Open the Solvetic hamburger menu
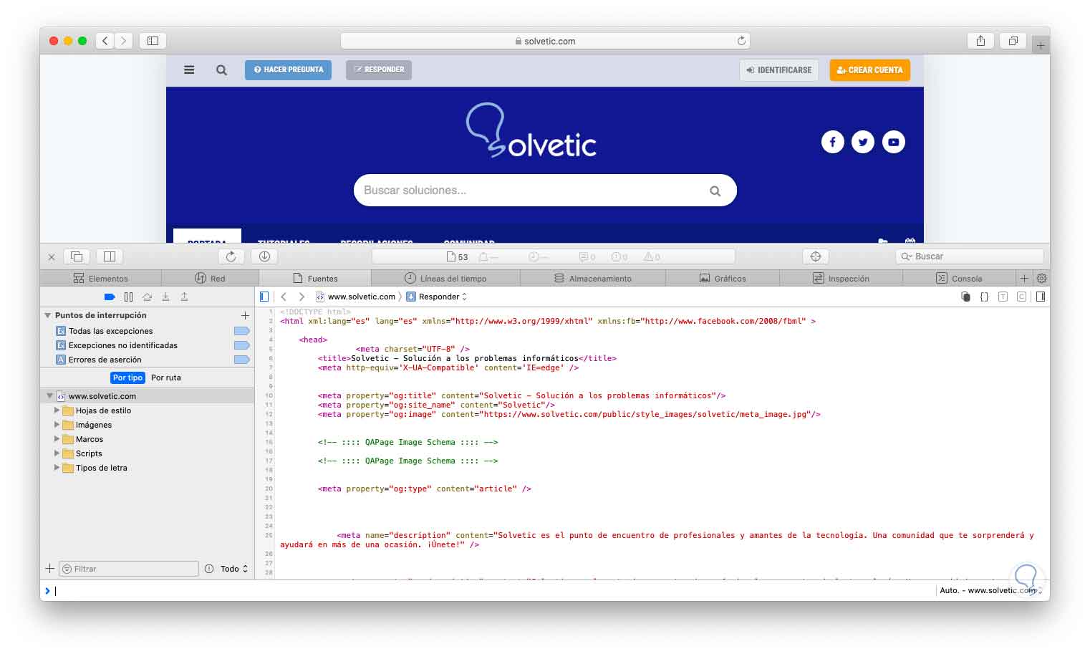The height and width of the screenshot is (654, 1090). 189,70
